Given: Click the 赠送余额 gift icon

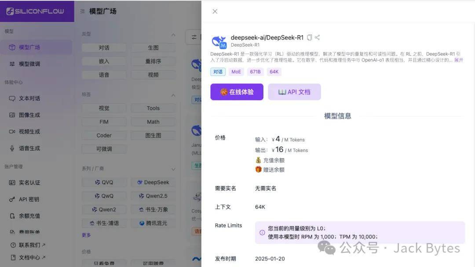Looking at the screenshot, I should pos(258,170).
